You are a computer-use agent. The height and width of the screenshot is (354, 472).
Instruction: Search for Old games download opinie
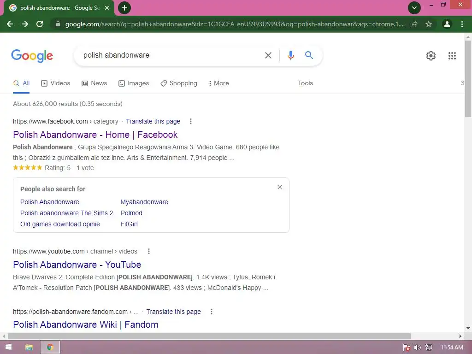pos(60,224)
